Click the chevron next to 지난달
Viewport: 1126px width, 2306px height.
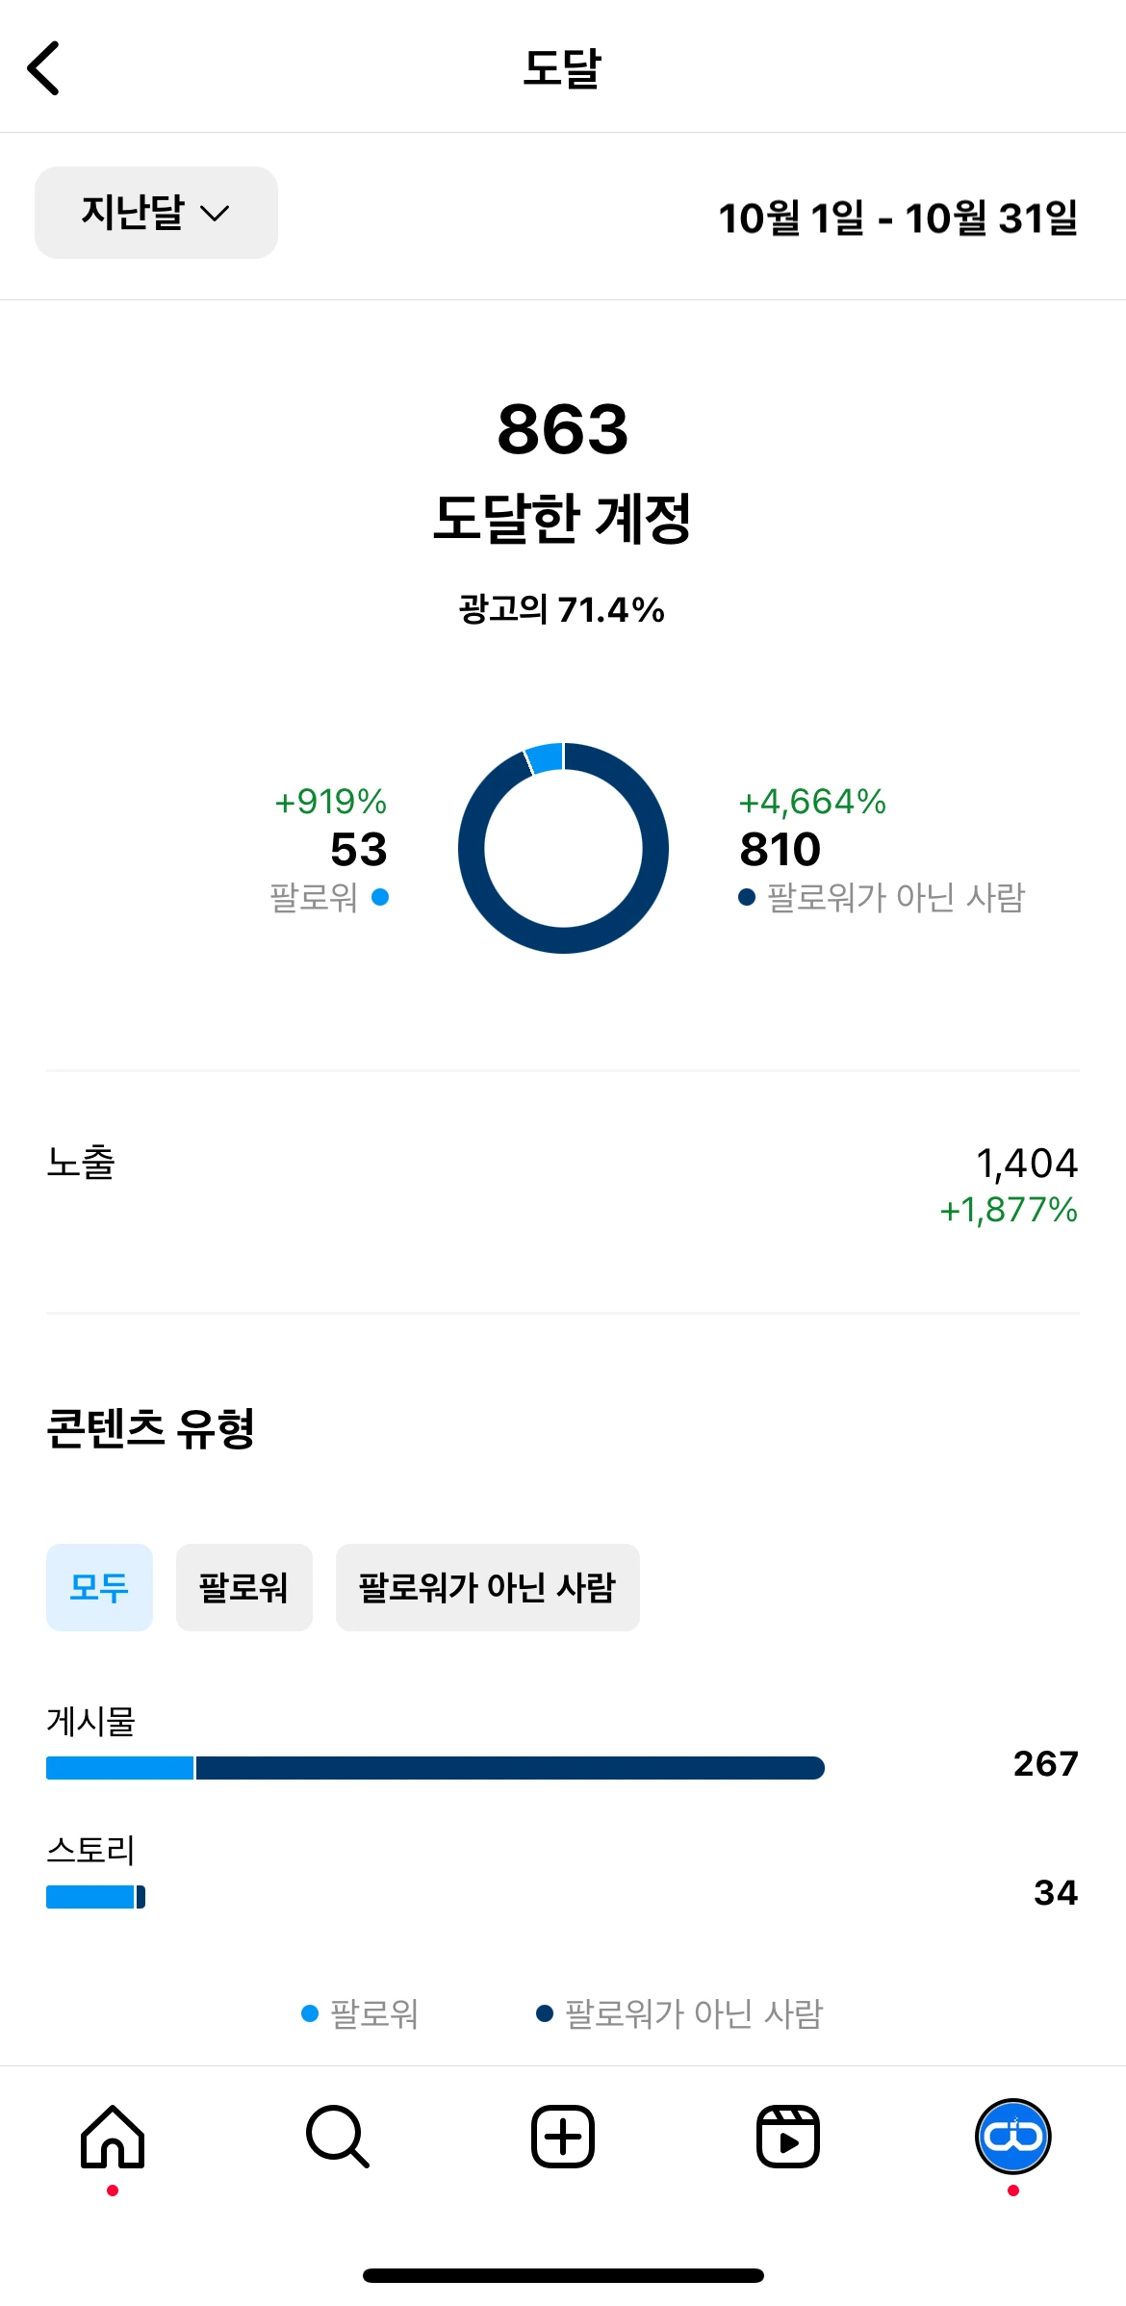pos(215,214)
